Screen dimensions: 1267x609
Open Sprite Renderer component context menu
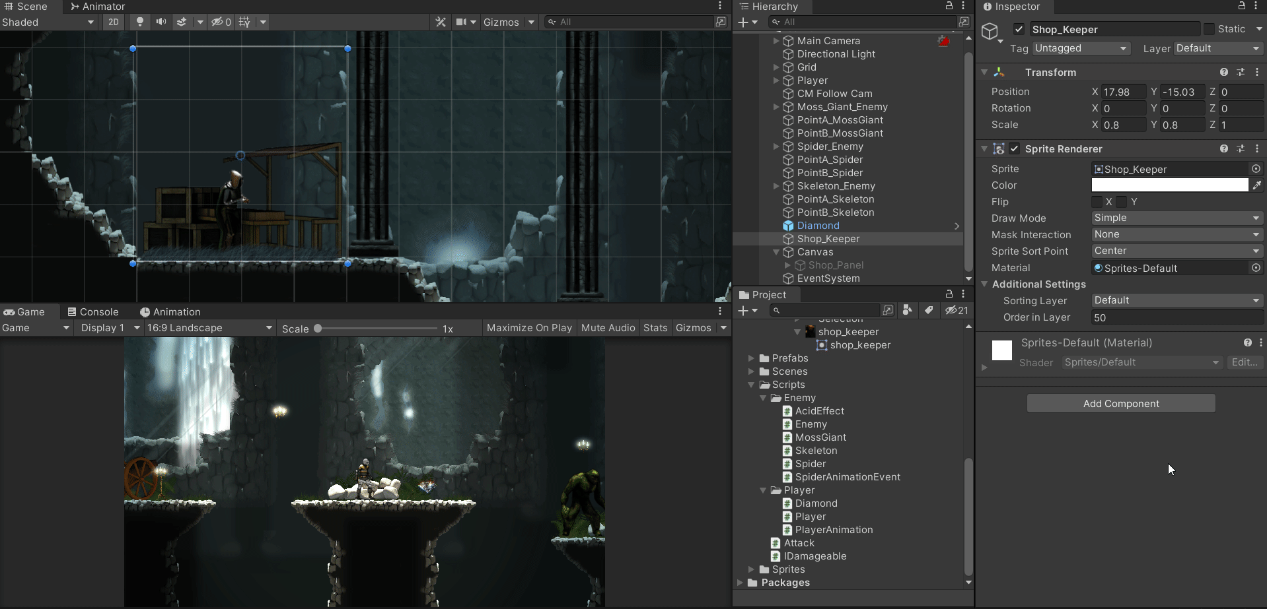1257,148
